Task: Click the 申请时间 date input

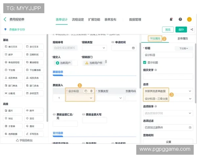Action: tap(124, 48)
